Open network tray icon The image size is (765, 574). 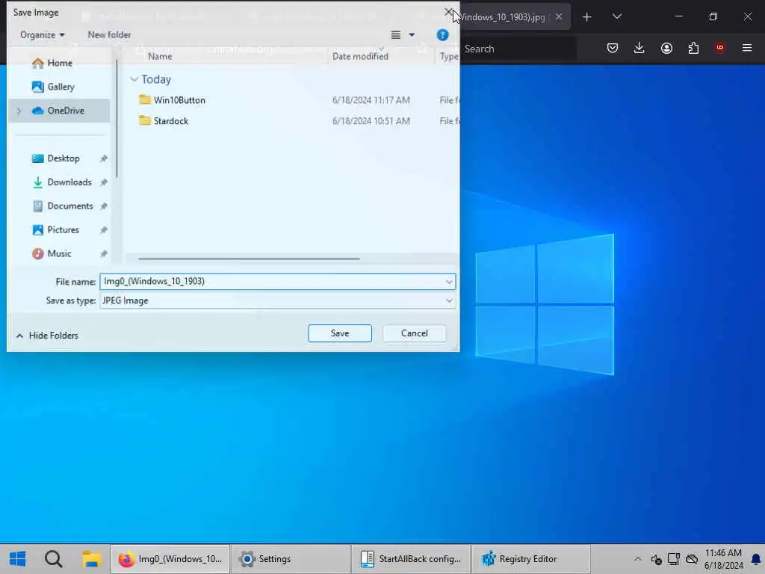(674, 559)
